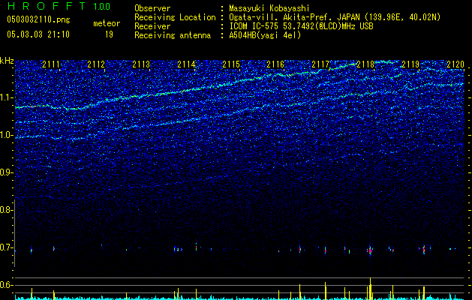
Task: Click the HROFFT program title
Action: pyautogui.click(x=47, y=6)
